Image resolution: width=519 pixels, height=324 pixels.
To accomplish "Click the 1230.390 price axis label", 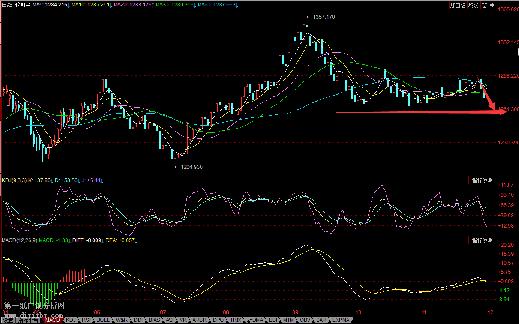I will [x=509, y=142].
